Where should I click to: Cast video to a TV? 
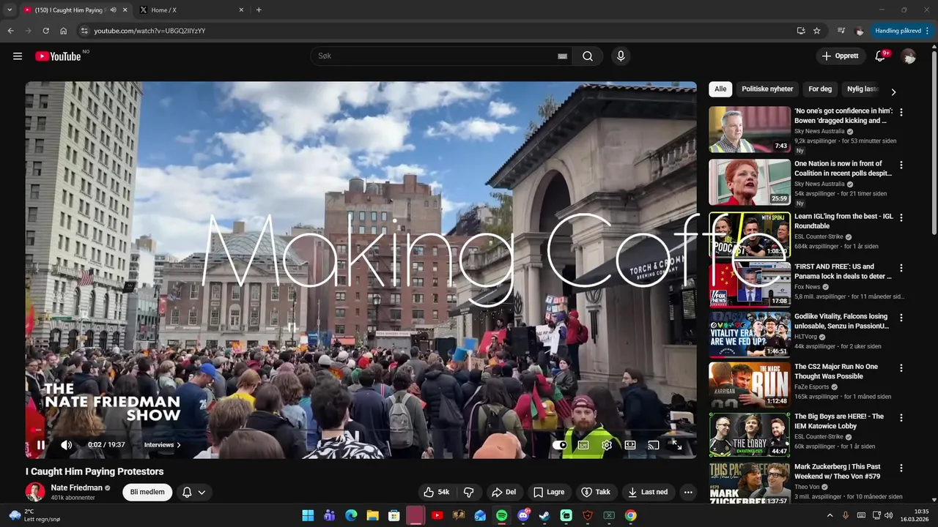coord(654,444)
